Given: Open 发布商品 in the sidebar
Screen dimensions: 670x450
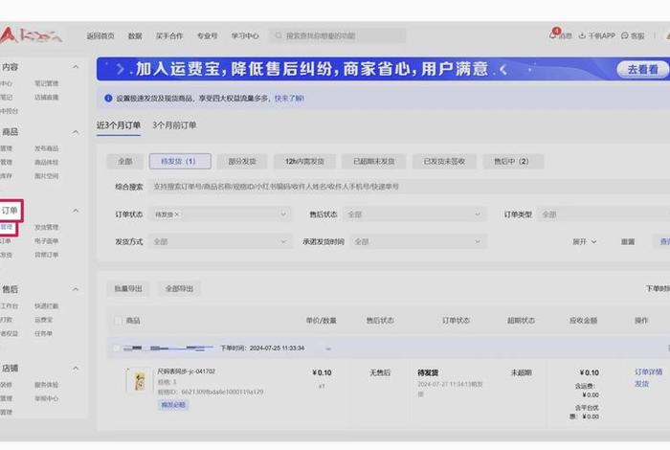Looking at the screenshot, I should (47, 148).
